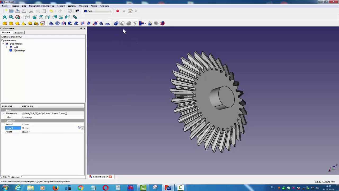Create a cone primitive
Screen dimensions: 339x191
click(24, 23)
